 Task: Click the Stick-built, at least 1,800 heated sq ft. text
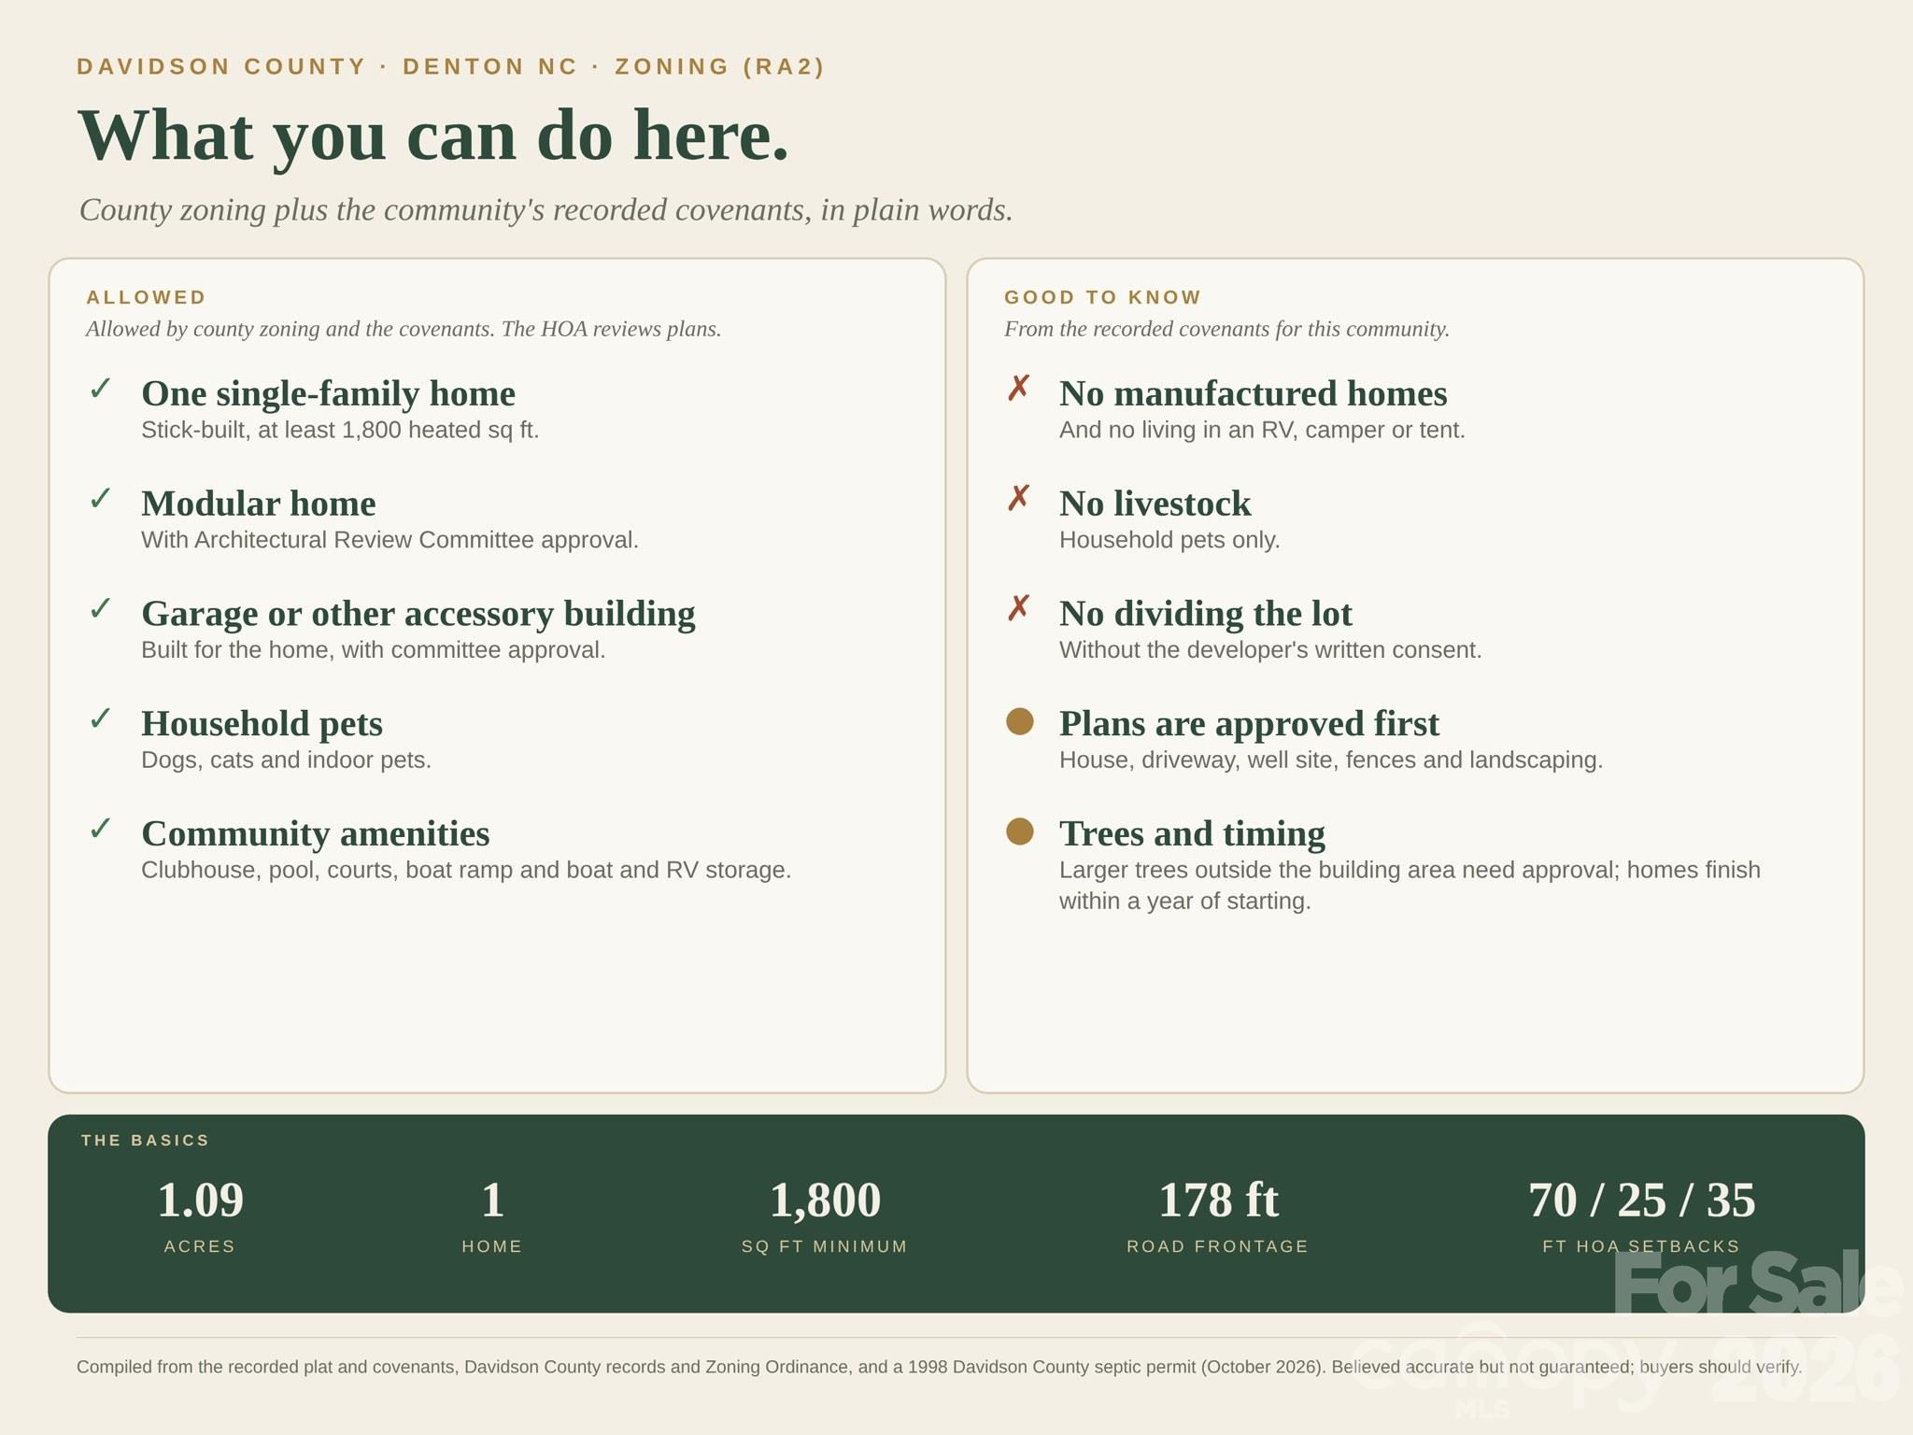coord(340,430)
